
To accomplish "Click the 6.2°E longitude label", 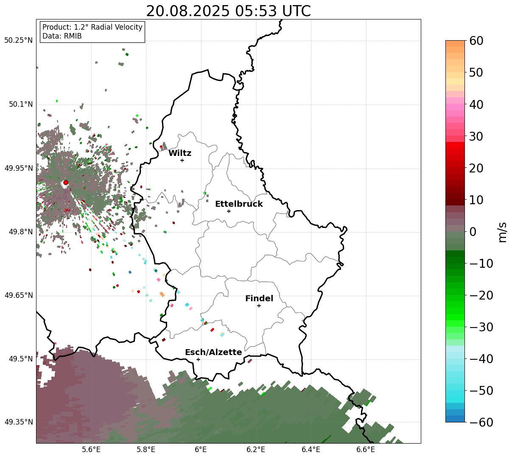I will coord(256,450).
